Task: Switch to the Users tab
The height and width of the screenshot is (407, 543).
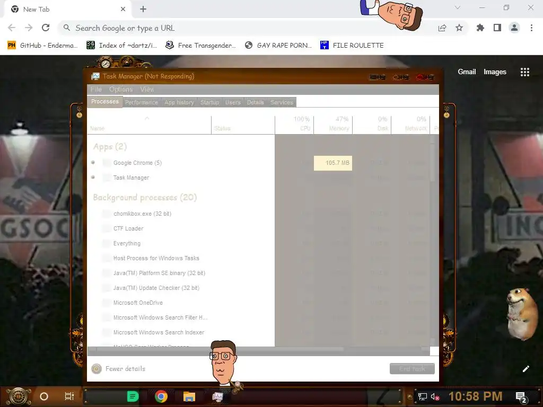Action: click(x=233, y=102)
